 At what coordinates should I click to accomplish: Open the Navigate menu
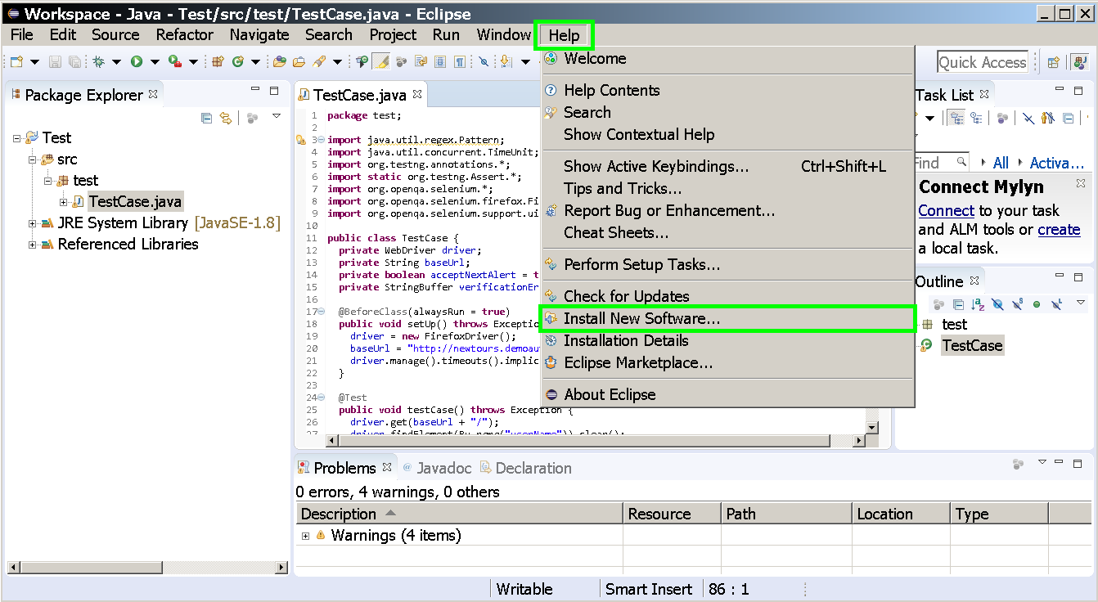click(259, 34)
